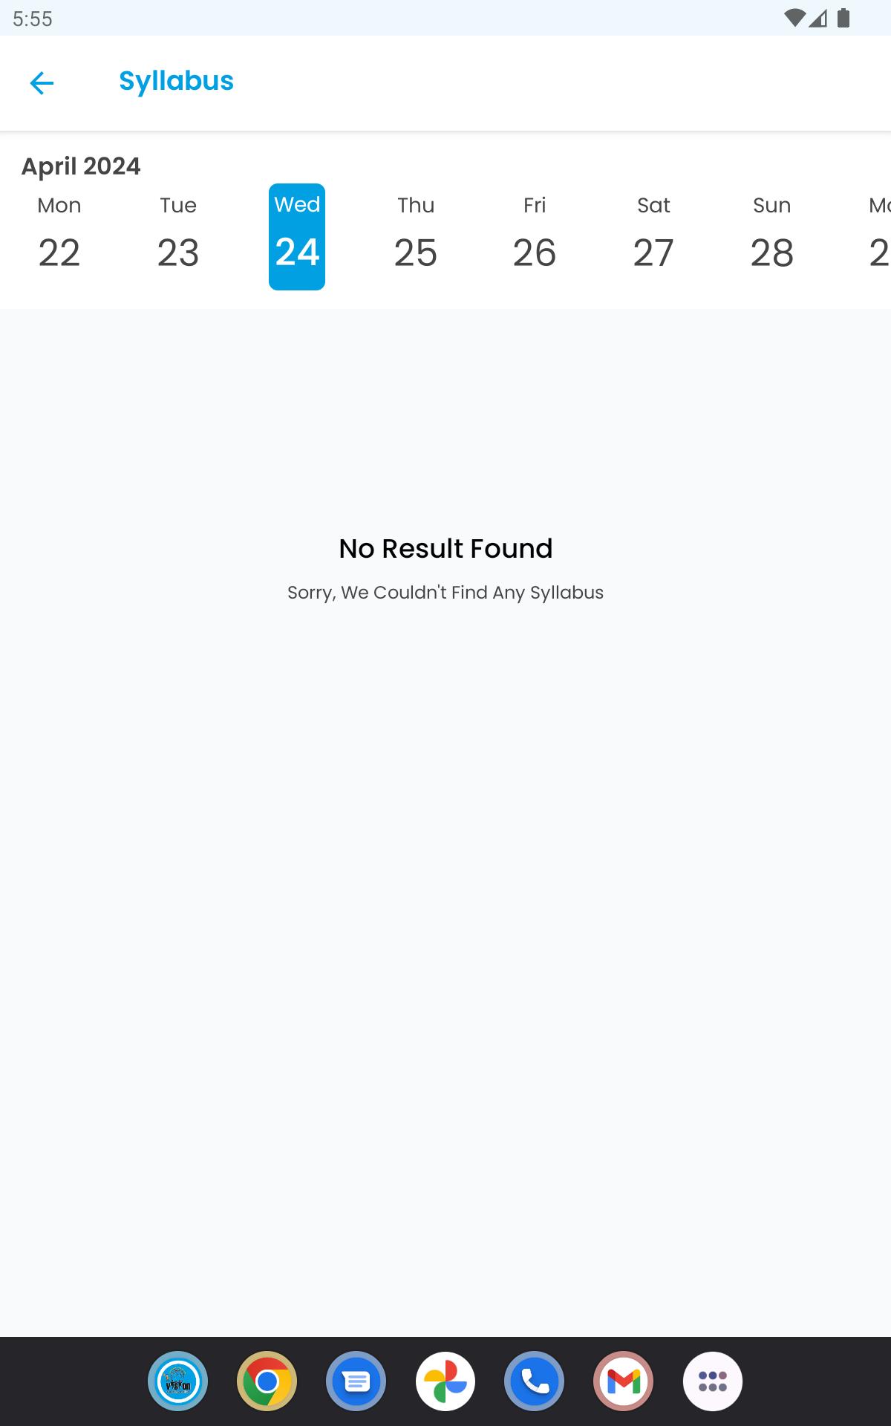Open the Messages app icon
This screenshot has height=1426, width=891.
coord(356,1381)
